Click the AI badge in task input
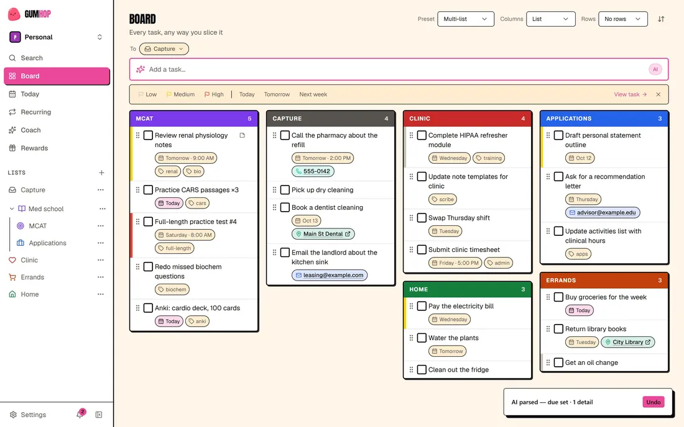Screen dimensions: 684x427 pos(655,70)
